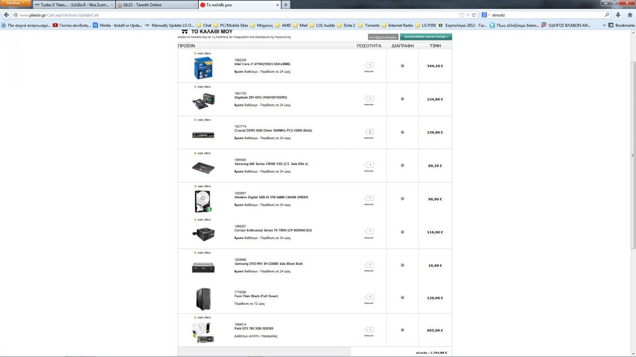
Task: Click the Western Digital hard drive thumbnail
Action: pyautogui.click(x=203, y=201)
